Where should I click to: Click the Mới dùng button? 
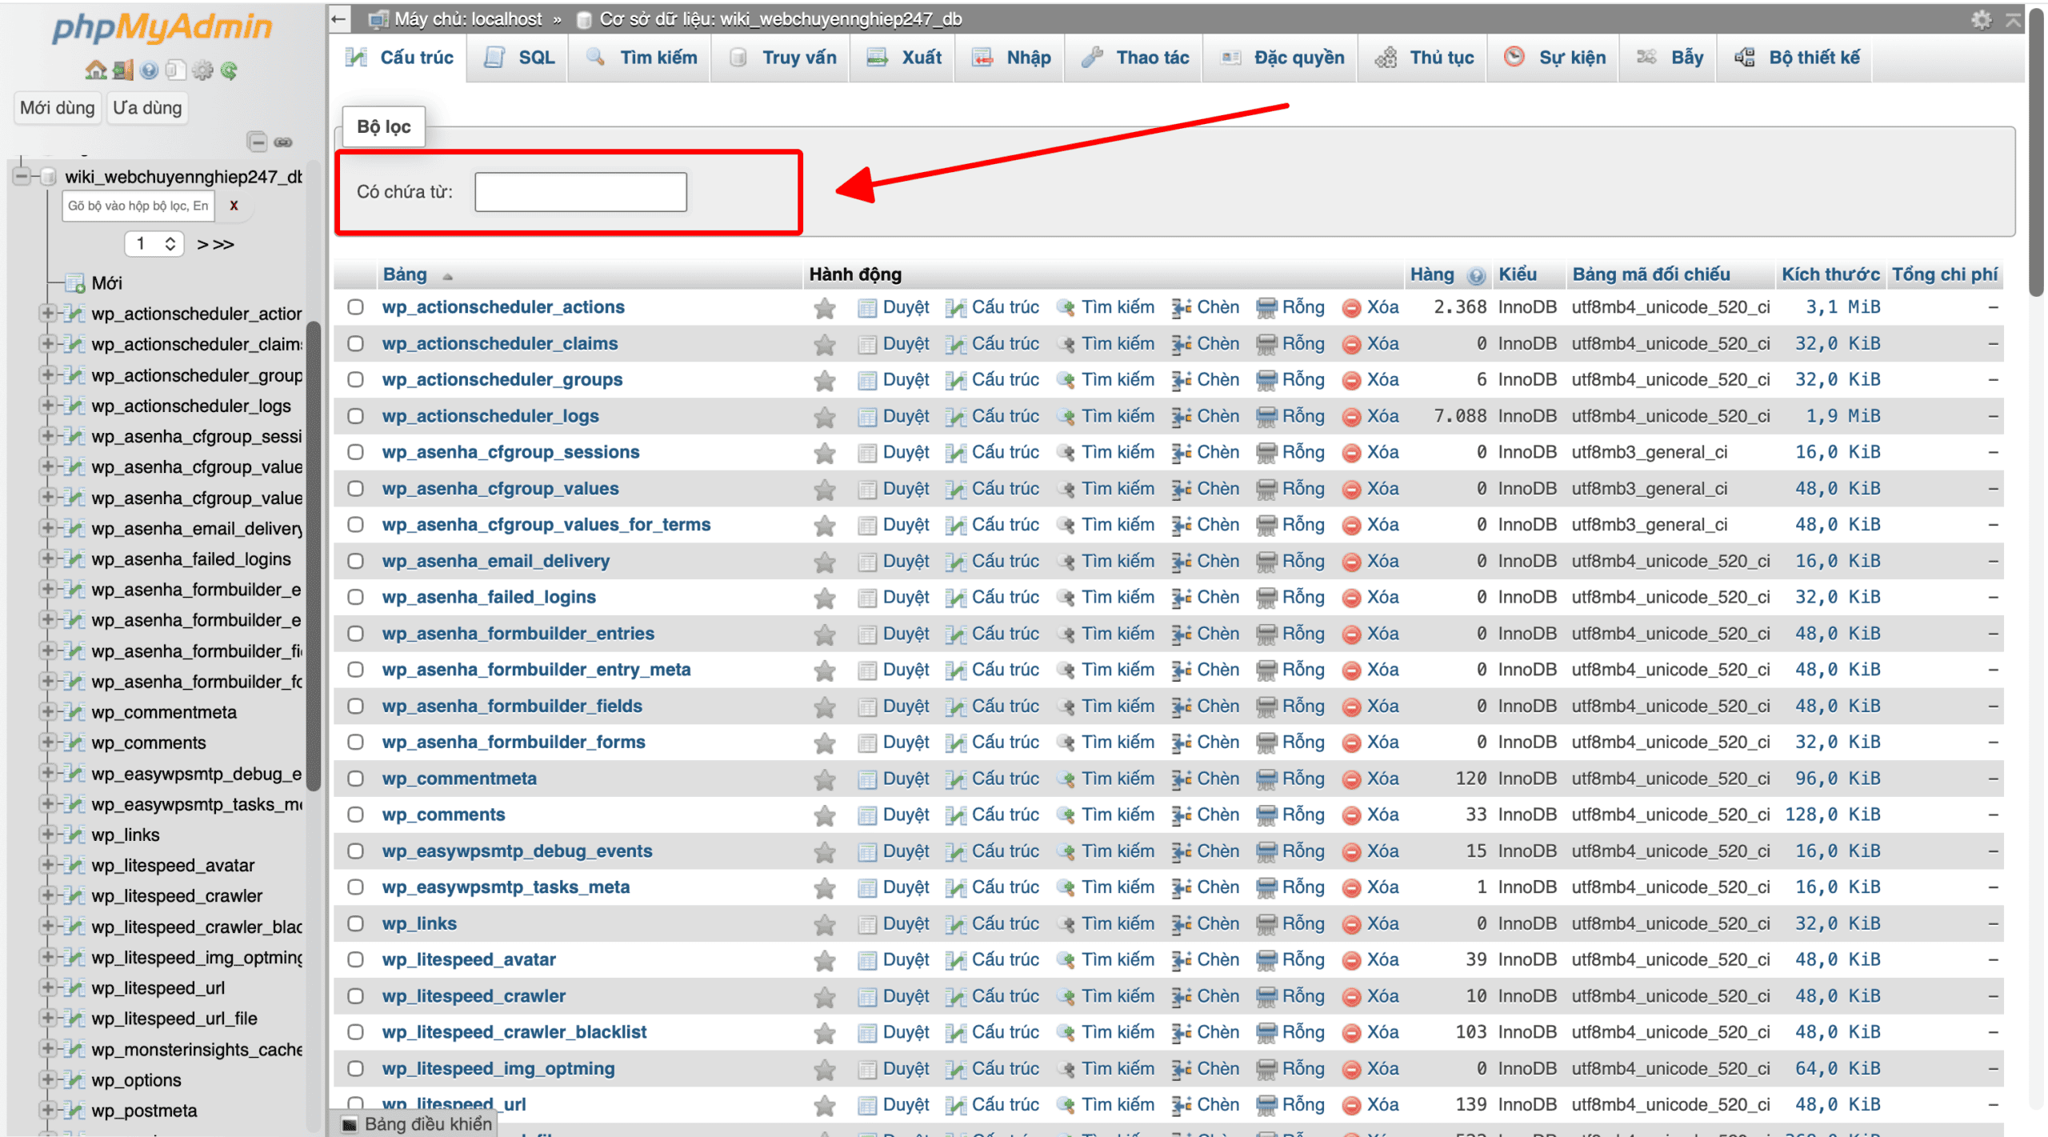(x=57, y=107)
